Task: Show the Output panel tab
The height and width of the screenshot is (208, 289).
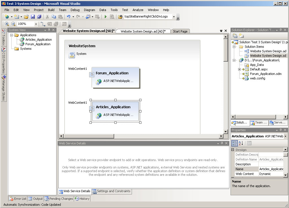Action: [x=36, y=199]
